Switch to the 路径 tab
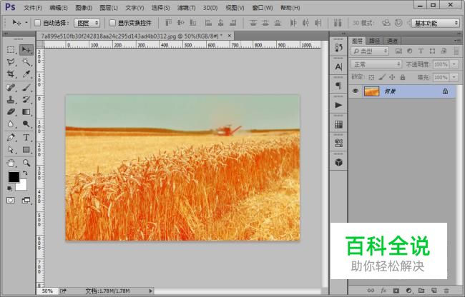Viewport: 465px width, 297px height. pyautogui.click(x=375, y=41)
